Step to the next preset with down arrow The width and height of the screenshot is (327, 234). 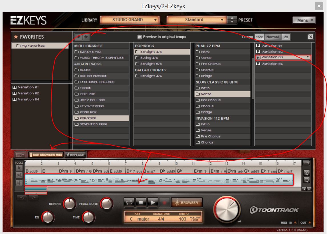pos(232,22)
